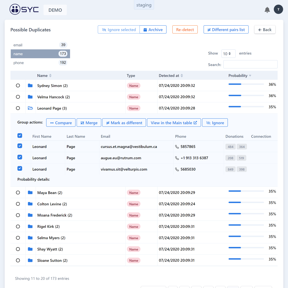The width and height of the screenshot is (288, 288).
Task: Focus the Search input field
Action: 250,64
